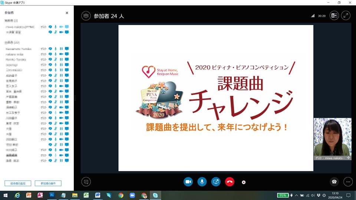The width and height of the screenshot is (356, 200).
Task: Open Internet Explorer from the taskbar
Action: click(17, 195)
